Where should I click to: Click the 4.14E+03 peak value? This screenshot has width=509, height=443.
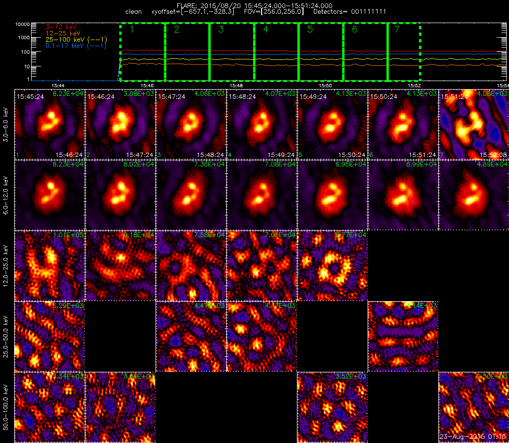coord(422,305)
